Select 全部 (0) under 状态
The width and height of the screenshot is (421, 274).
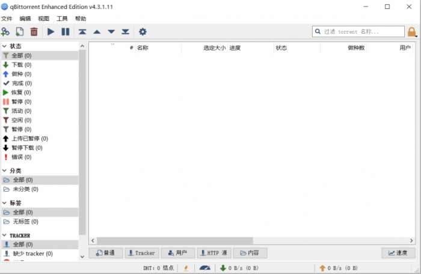tap(40, 55)
